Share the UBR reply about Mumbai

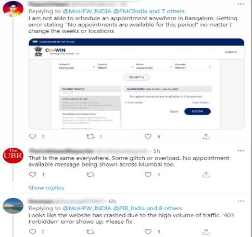tap(206, 175)
